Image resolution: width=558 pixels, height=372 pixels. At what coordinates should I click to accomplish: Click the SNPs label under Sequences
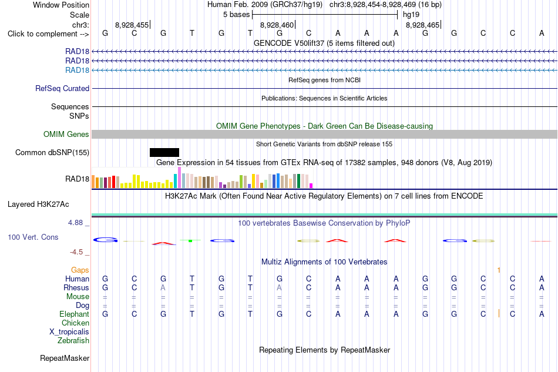click(x=79, y=116)
